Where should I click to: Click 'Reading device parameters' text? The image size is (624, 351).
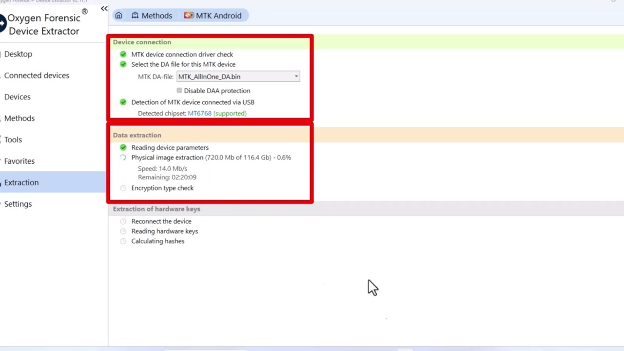point(170,147)
